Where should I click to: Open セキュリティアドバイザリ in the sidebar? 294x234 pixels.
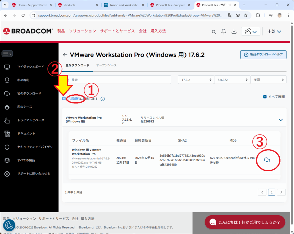pos(35,147)
